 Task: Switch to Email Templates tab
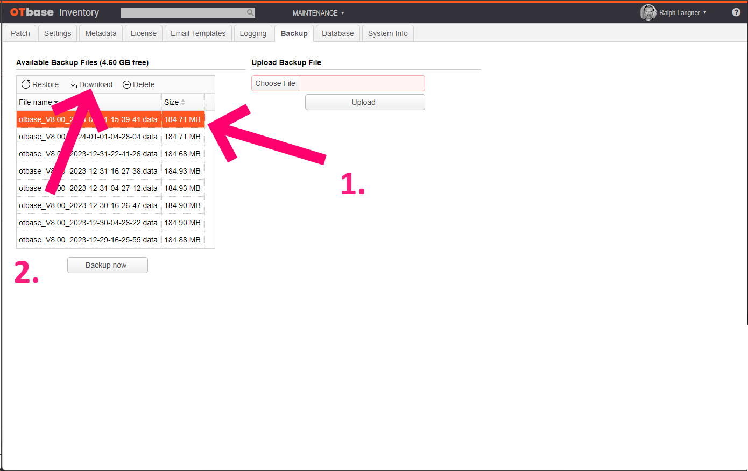coord(198,33)
